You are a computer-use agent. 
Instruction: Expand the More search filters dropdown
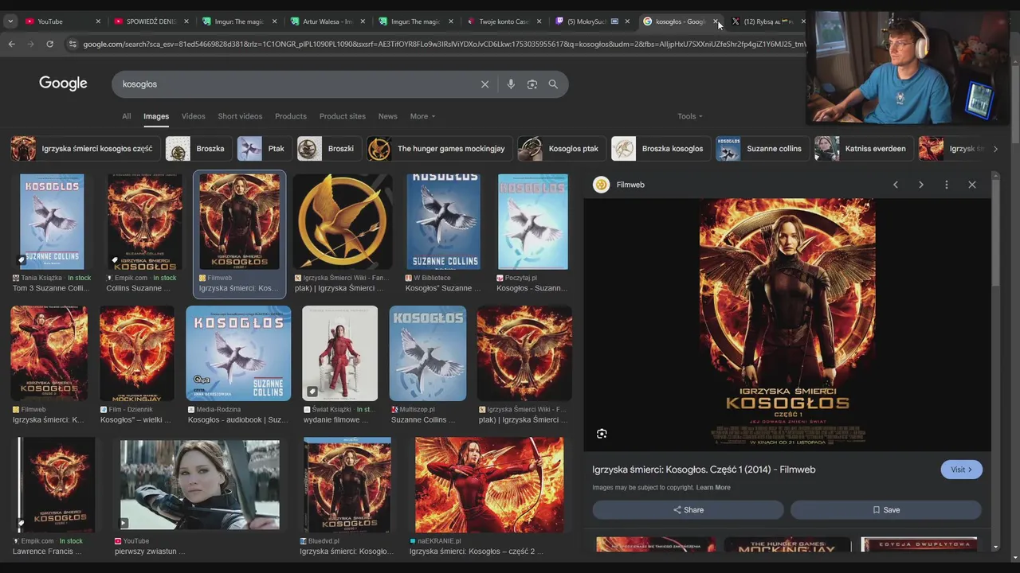coord(422,116)
